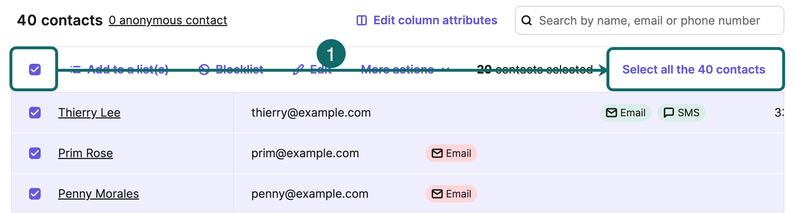The width and height of the screenshot is (796, 213).
Task: Click the search magnifier icon
Action: point(527,21)
